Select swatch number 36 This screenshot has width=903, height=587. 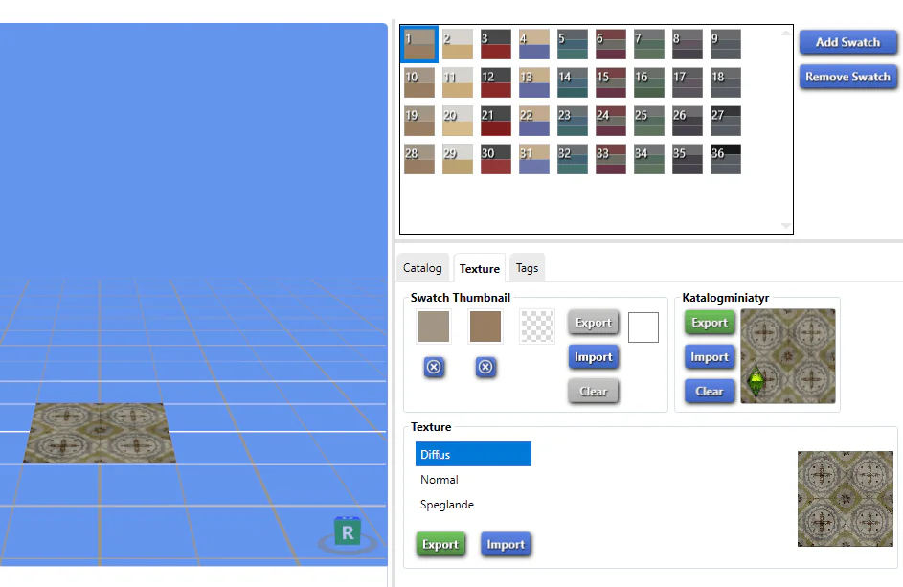(726, 159)
